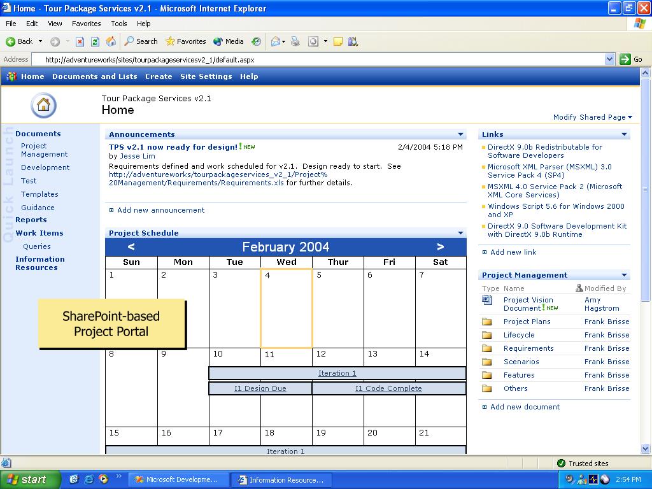
Task: Click the folder icon beside Others
Action: 486,388
